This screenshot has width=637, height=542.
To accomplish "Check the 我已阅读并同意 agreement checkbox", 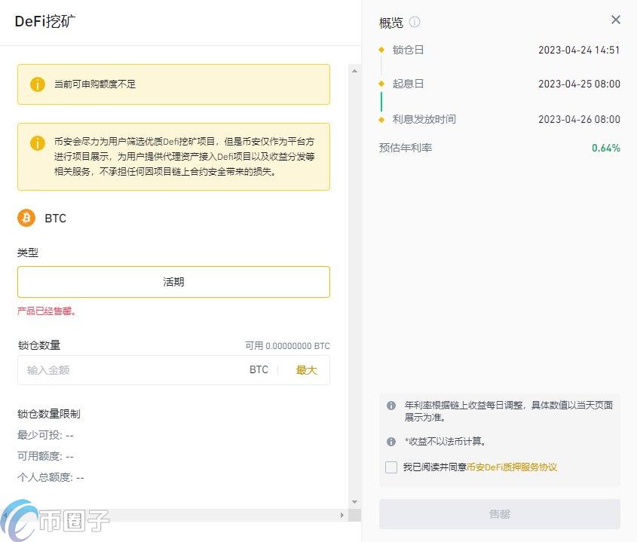I will point(391,467).
